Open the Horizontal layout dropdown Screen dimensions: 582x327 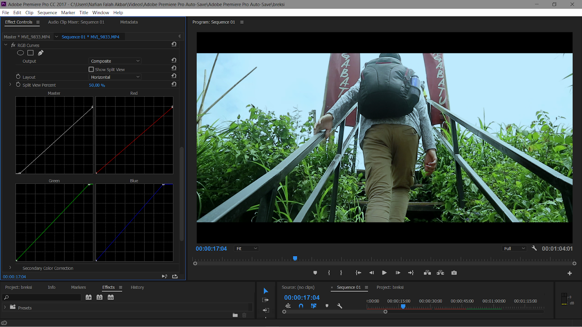[115, 77]
